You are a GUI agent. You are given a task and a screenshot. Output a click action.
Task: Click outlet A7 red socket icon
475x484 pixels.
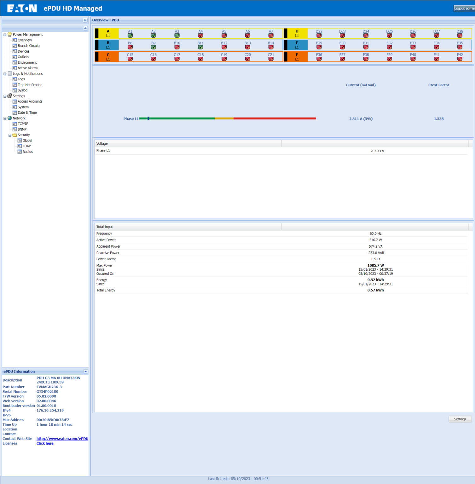[271, 36]
